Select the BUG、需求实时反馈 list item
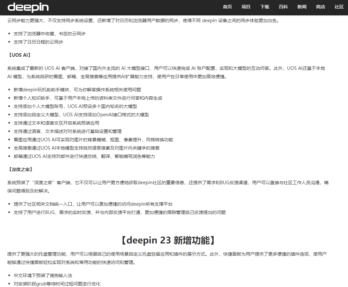Viewport: 348px width, 287px height. click(119, 212)
